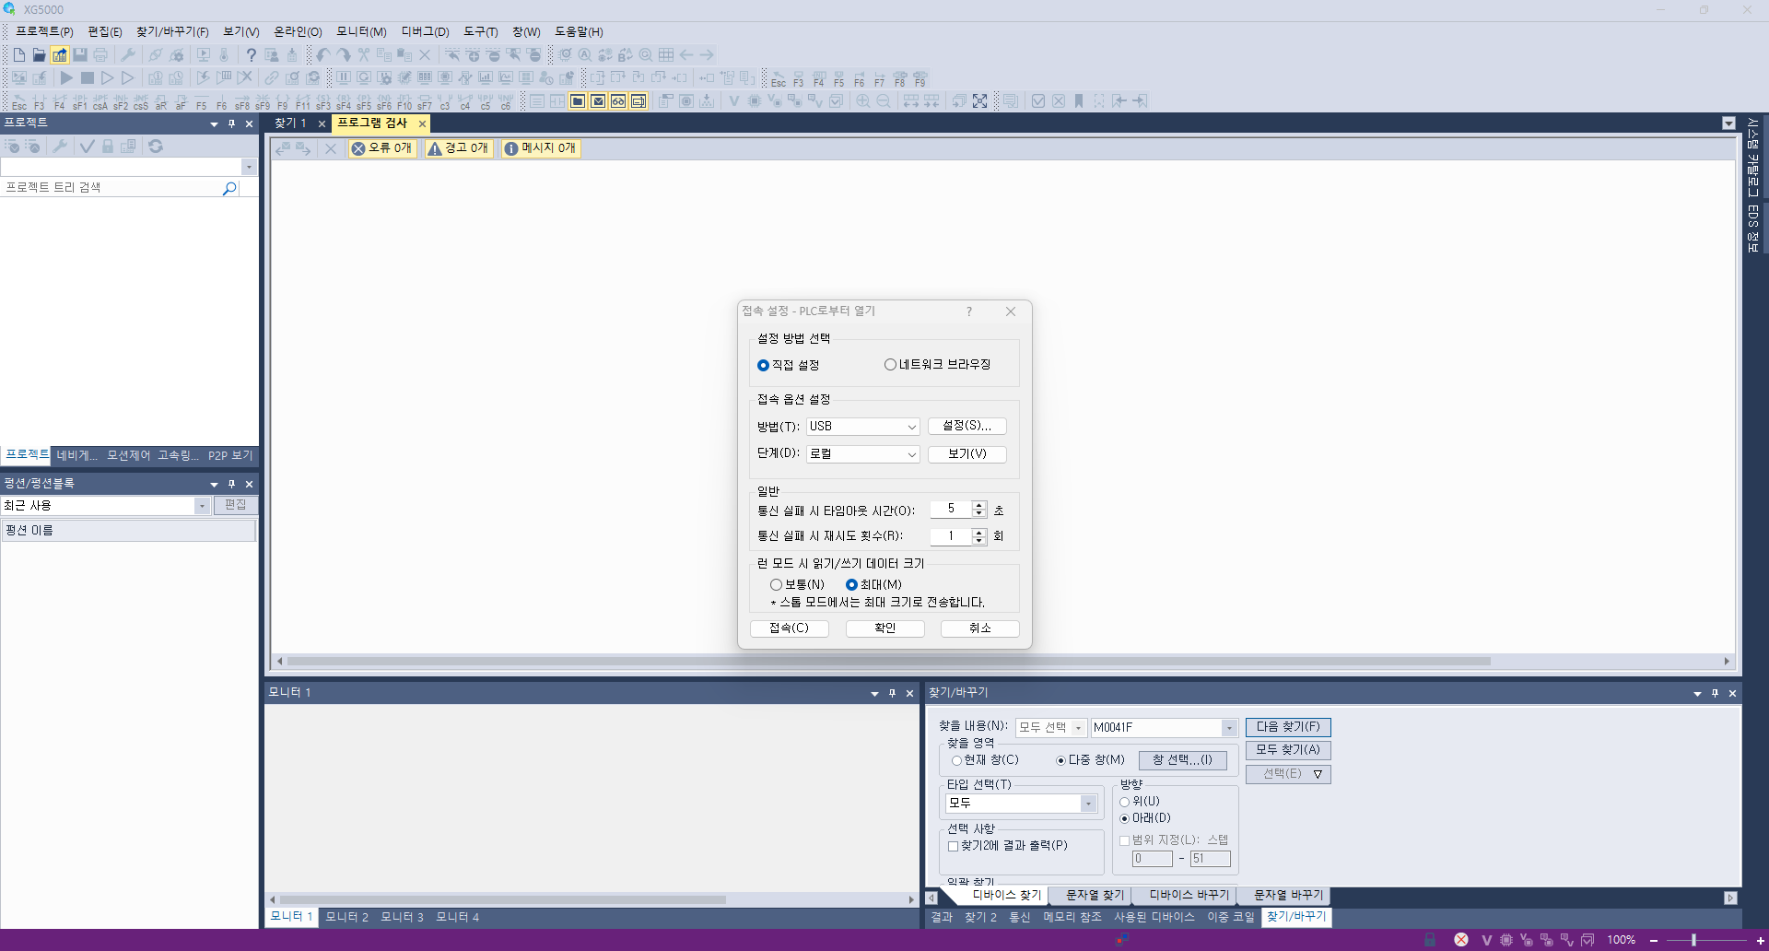Viewport: 1769px width, 951px height.
Task: Toggle a bookmark in the editor
Action: pos(1078,100)
